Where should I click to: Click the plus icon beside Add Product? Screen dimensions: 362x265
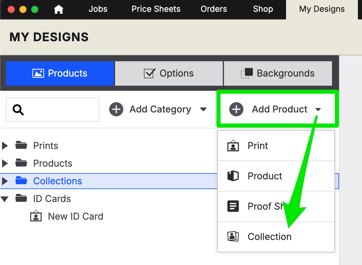236,110
